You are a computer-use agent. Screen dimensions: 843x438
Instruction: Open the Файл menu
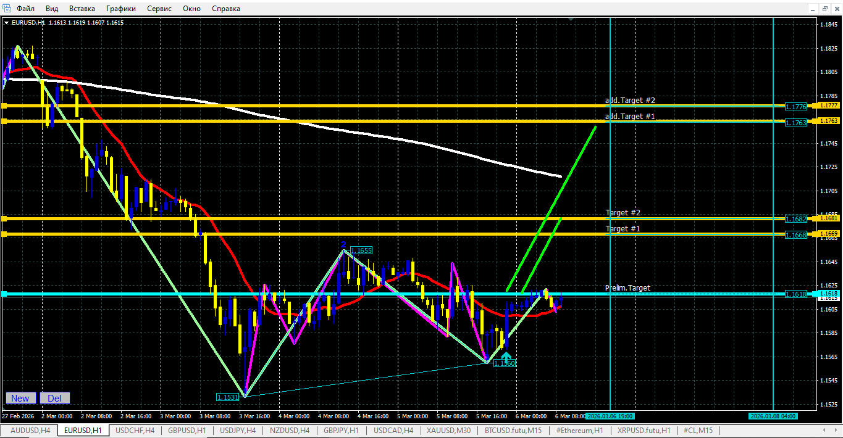pos(26,9)
